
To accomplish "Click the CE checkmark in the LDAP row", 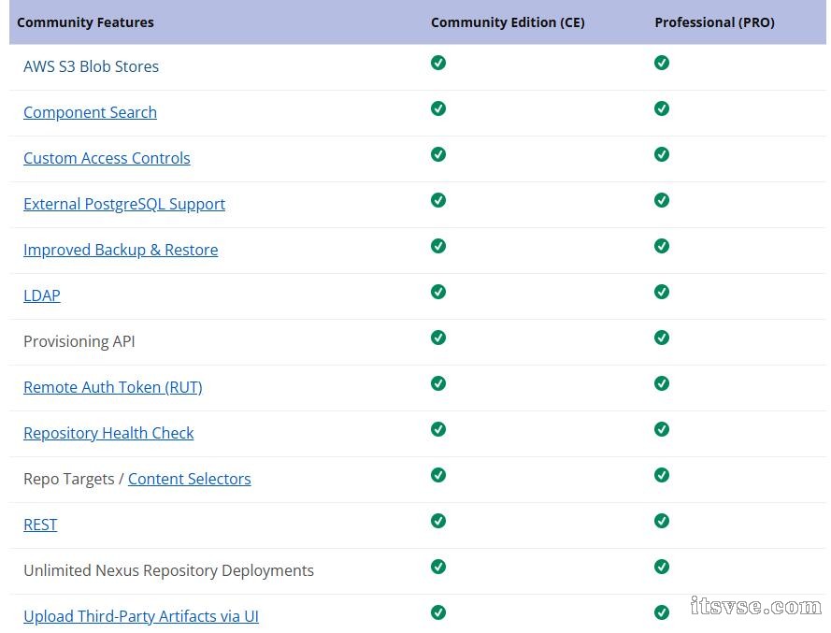I will pyautogui.click(x=438, y=292).
